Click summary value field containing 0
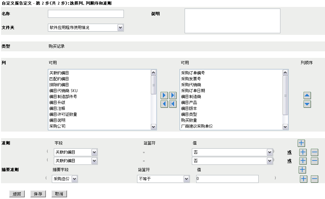Screen dimensions: 325x199 point(227,179)
